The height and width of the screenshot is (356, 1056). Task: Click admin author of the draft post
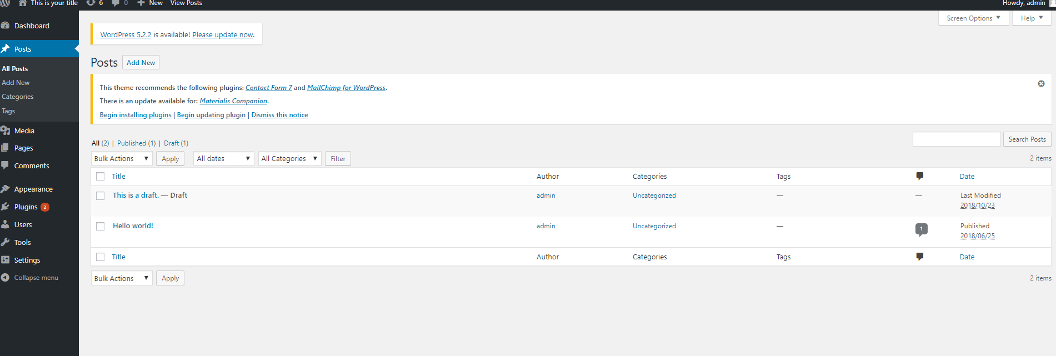click(x=545, y=195)
